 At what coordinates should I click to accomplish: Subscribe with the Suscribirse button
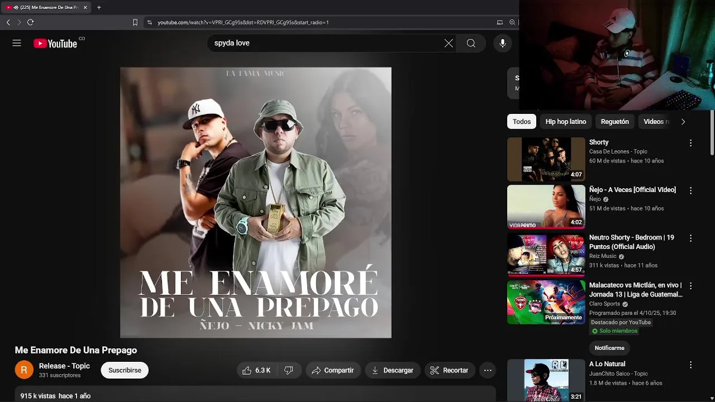125,370
